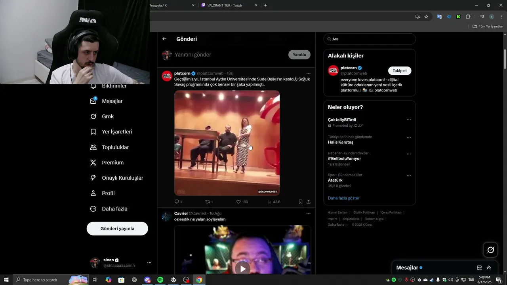Open Premium in the sidebar
The height and width of the screenshot is (285, 507).
coord(107,163)
